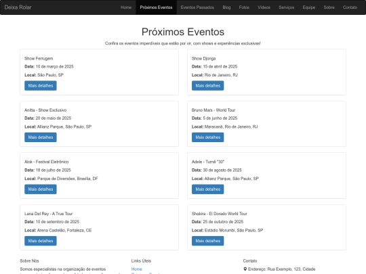This screenshot has width=366, height=274.
Task: Click the footer Home link
Action: tap(137, 269)
